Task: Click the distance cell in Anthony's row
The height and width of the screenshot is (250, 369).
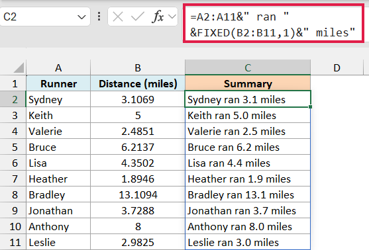Action: pos(138,226)
